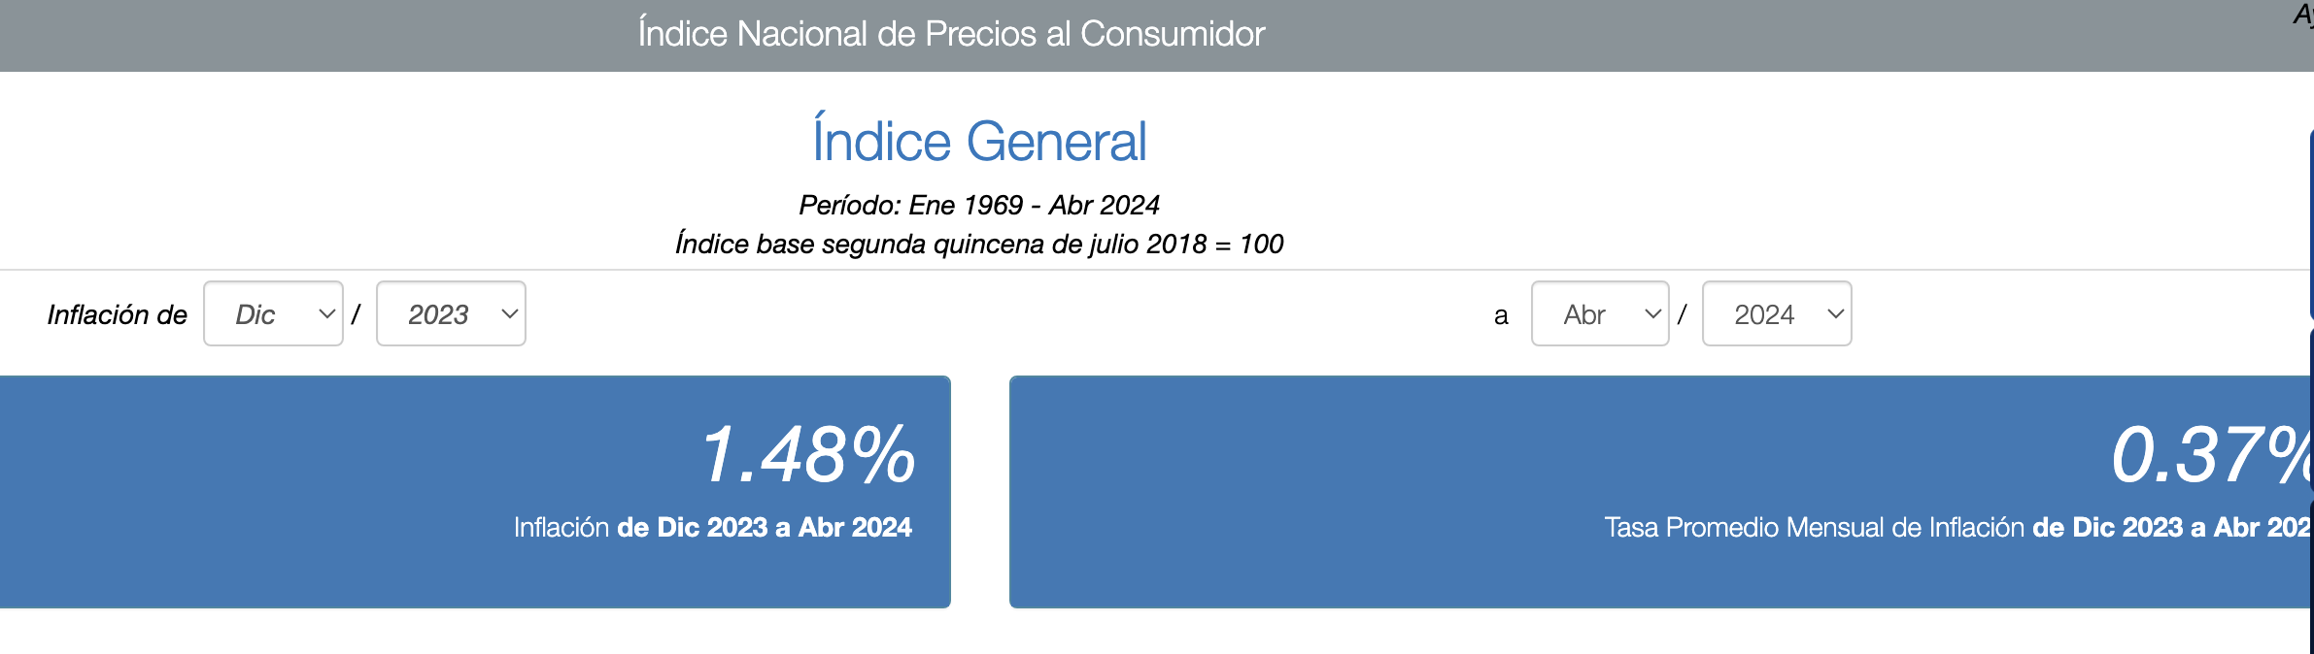The width and height of the screenshot is (2314, 654).
Task: Select the 1.48% inflation figure
Action: coord(808,454)
